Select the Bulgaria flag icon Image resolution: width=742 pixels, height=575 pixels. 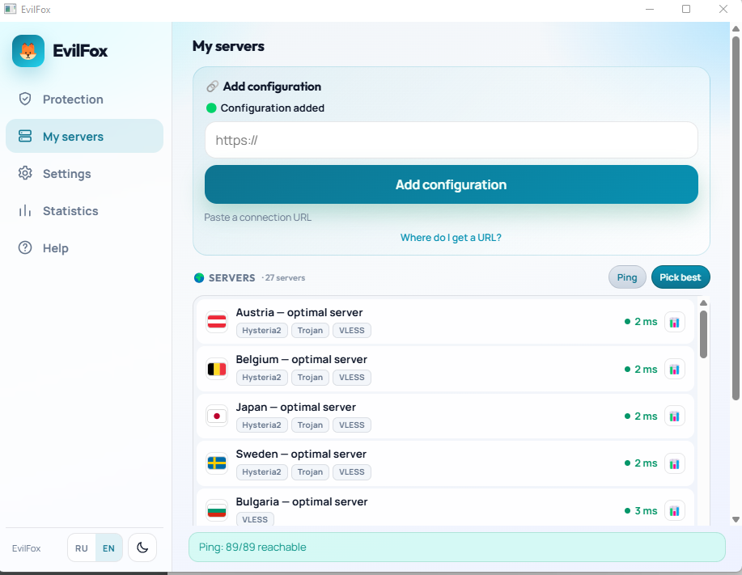pos(217,510)
